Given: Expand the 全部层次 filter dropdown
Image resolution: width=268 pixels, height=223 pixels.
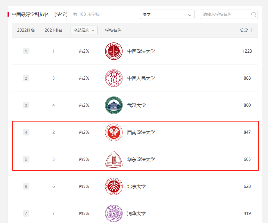Looking at the screenshot, I should (x=84, y=30).
